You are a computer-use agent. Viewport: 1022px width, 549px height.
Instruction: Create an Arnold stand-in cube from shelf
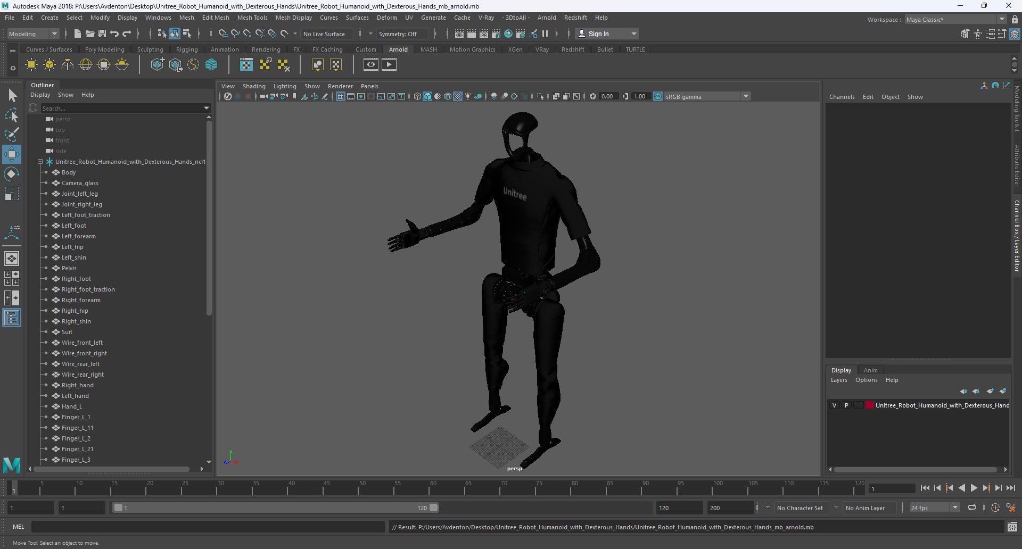coord(157,65)
